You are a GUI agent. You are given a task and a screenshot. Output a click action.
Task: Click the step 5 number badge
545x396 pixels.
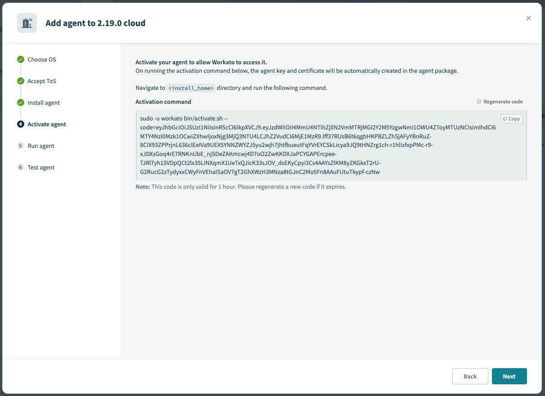[x=21, y=146]
